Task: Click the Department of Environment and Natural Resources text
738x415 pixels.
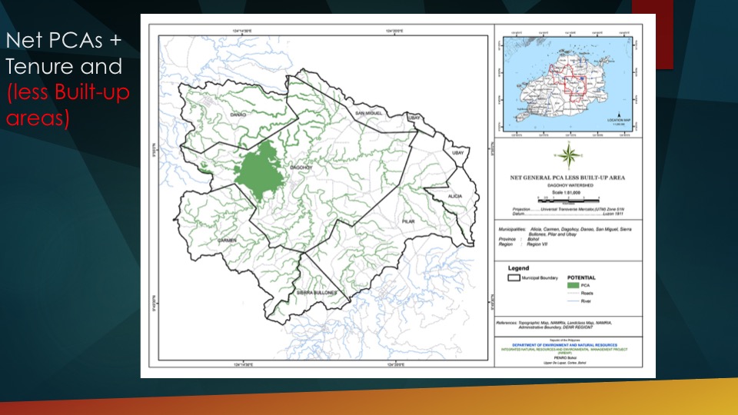Action: point(568,345)
